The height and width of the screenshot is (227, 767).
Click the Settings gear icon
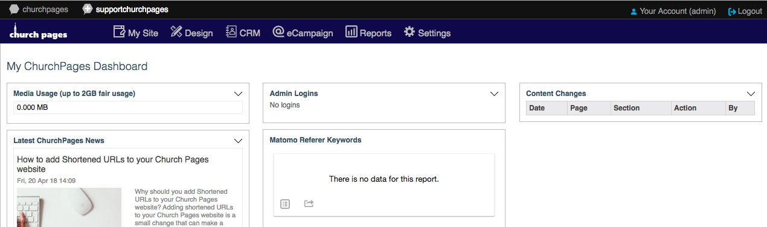click(409, 32)
